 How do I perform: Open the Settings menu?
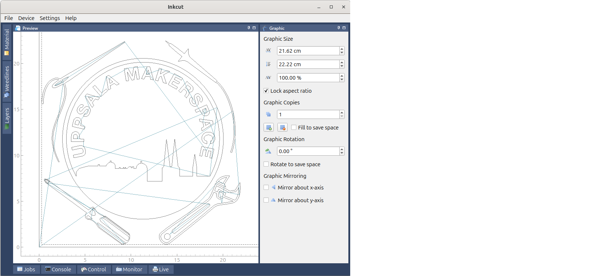(50, 18)
